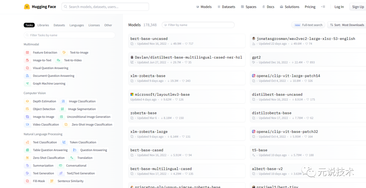Select the Tasks filter tab
Viewport: 366px width, 188px height.
[x=29, y=25]
